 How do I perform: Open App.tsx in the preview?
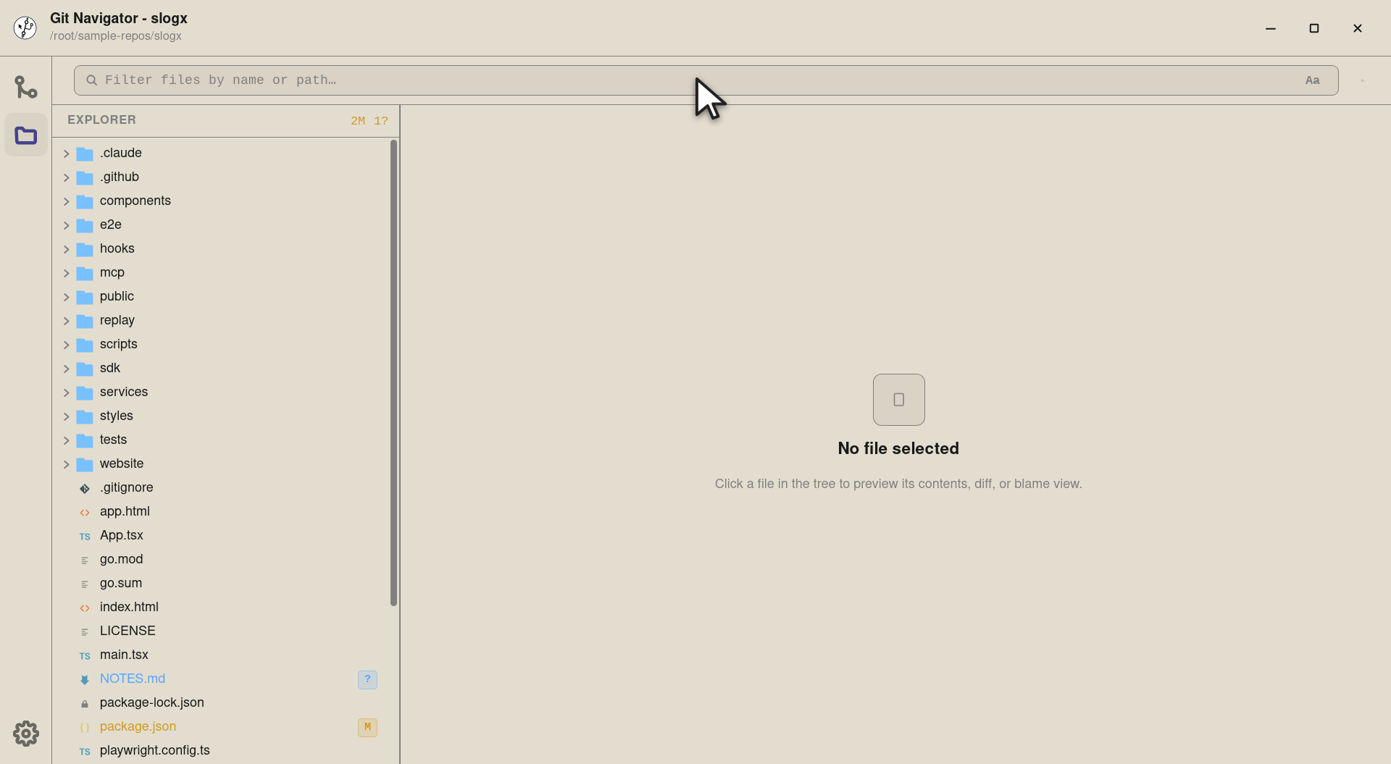tap(122, 535)
